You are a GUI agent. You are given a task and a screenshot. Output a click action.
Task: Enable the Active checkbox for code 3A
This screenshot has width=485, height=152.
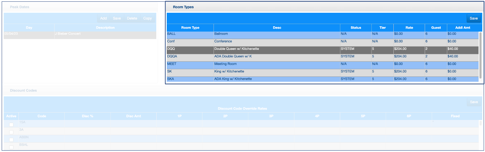click(11, 132)
